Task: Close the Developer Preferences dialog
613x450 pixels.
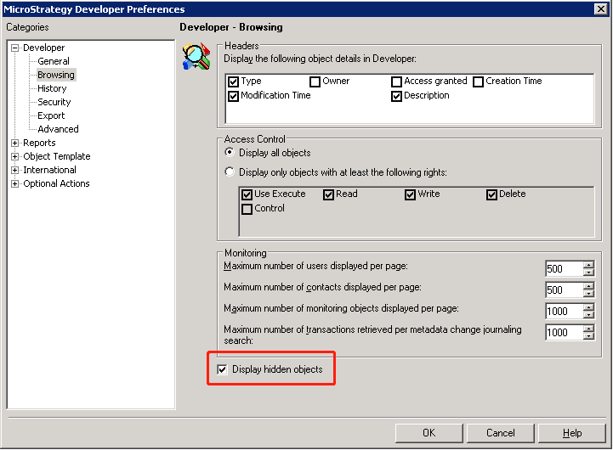Action: point(600,9)
